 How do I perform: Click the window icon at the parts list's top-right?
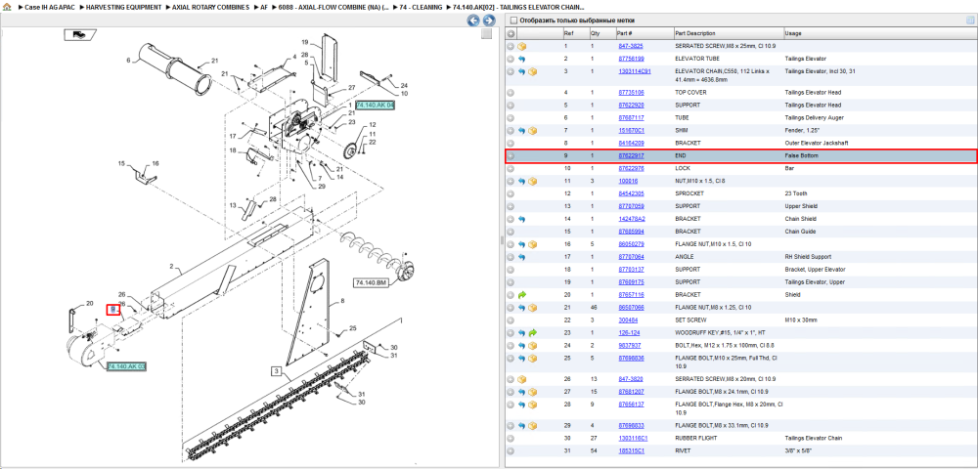click(x=970, y=21)
